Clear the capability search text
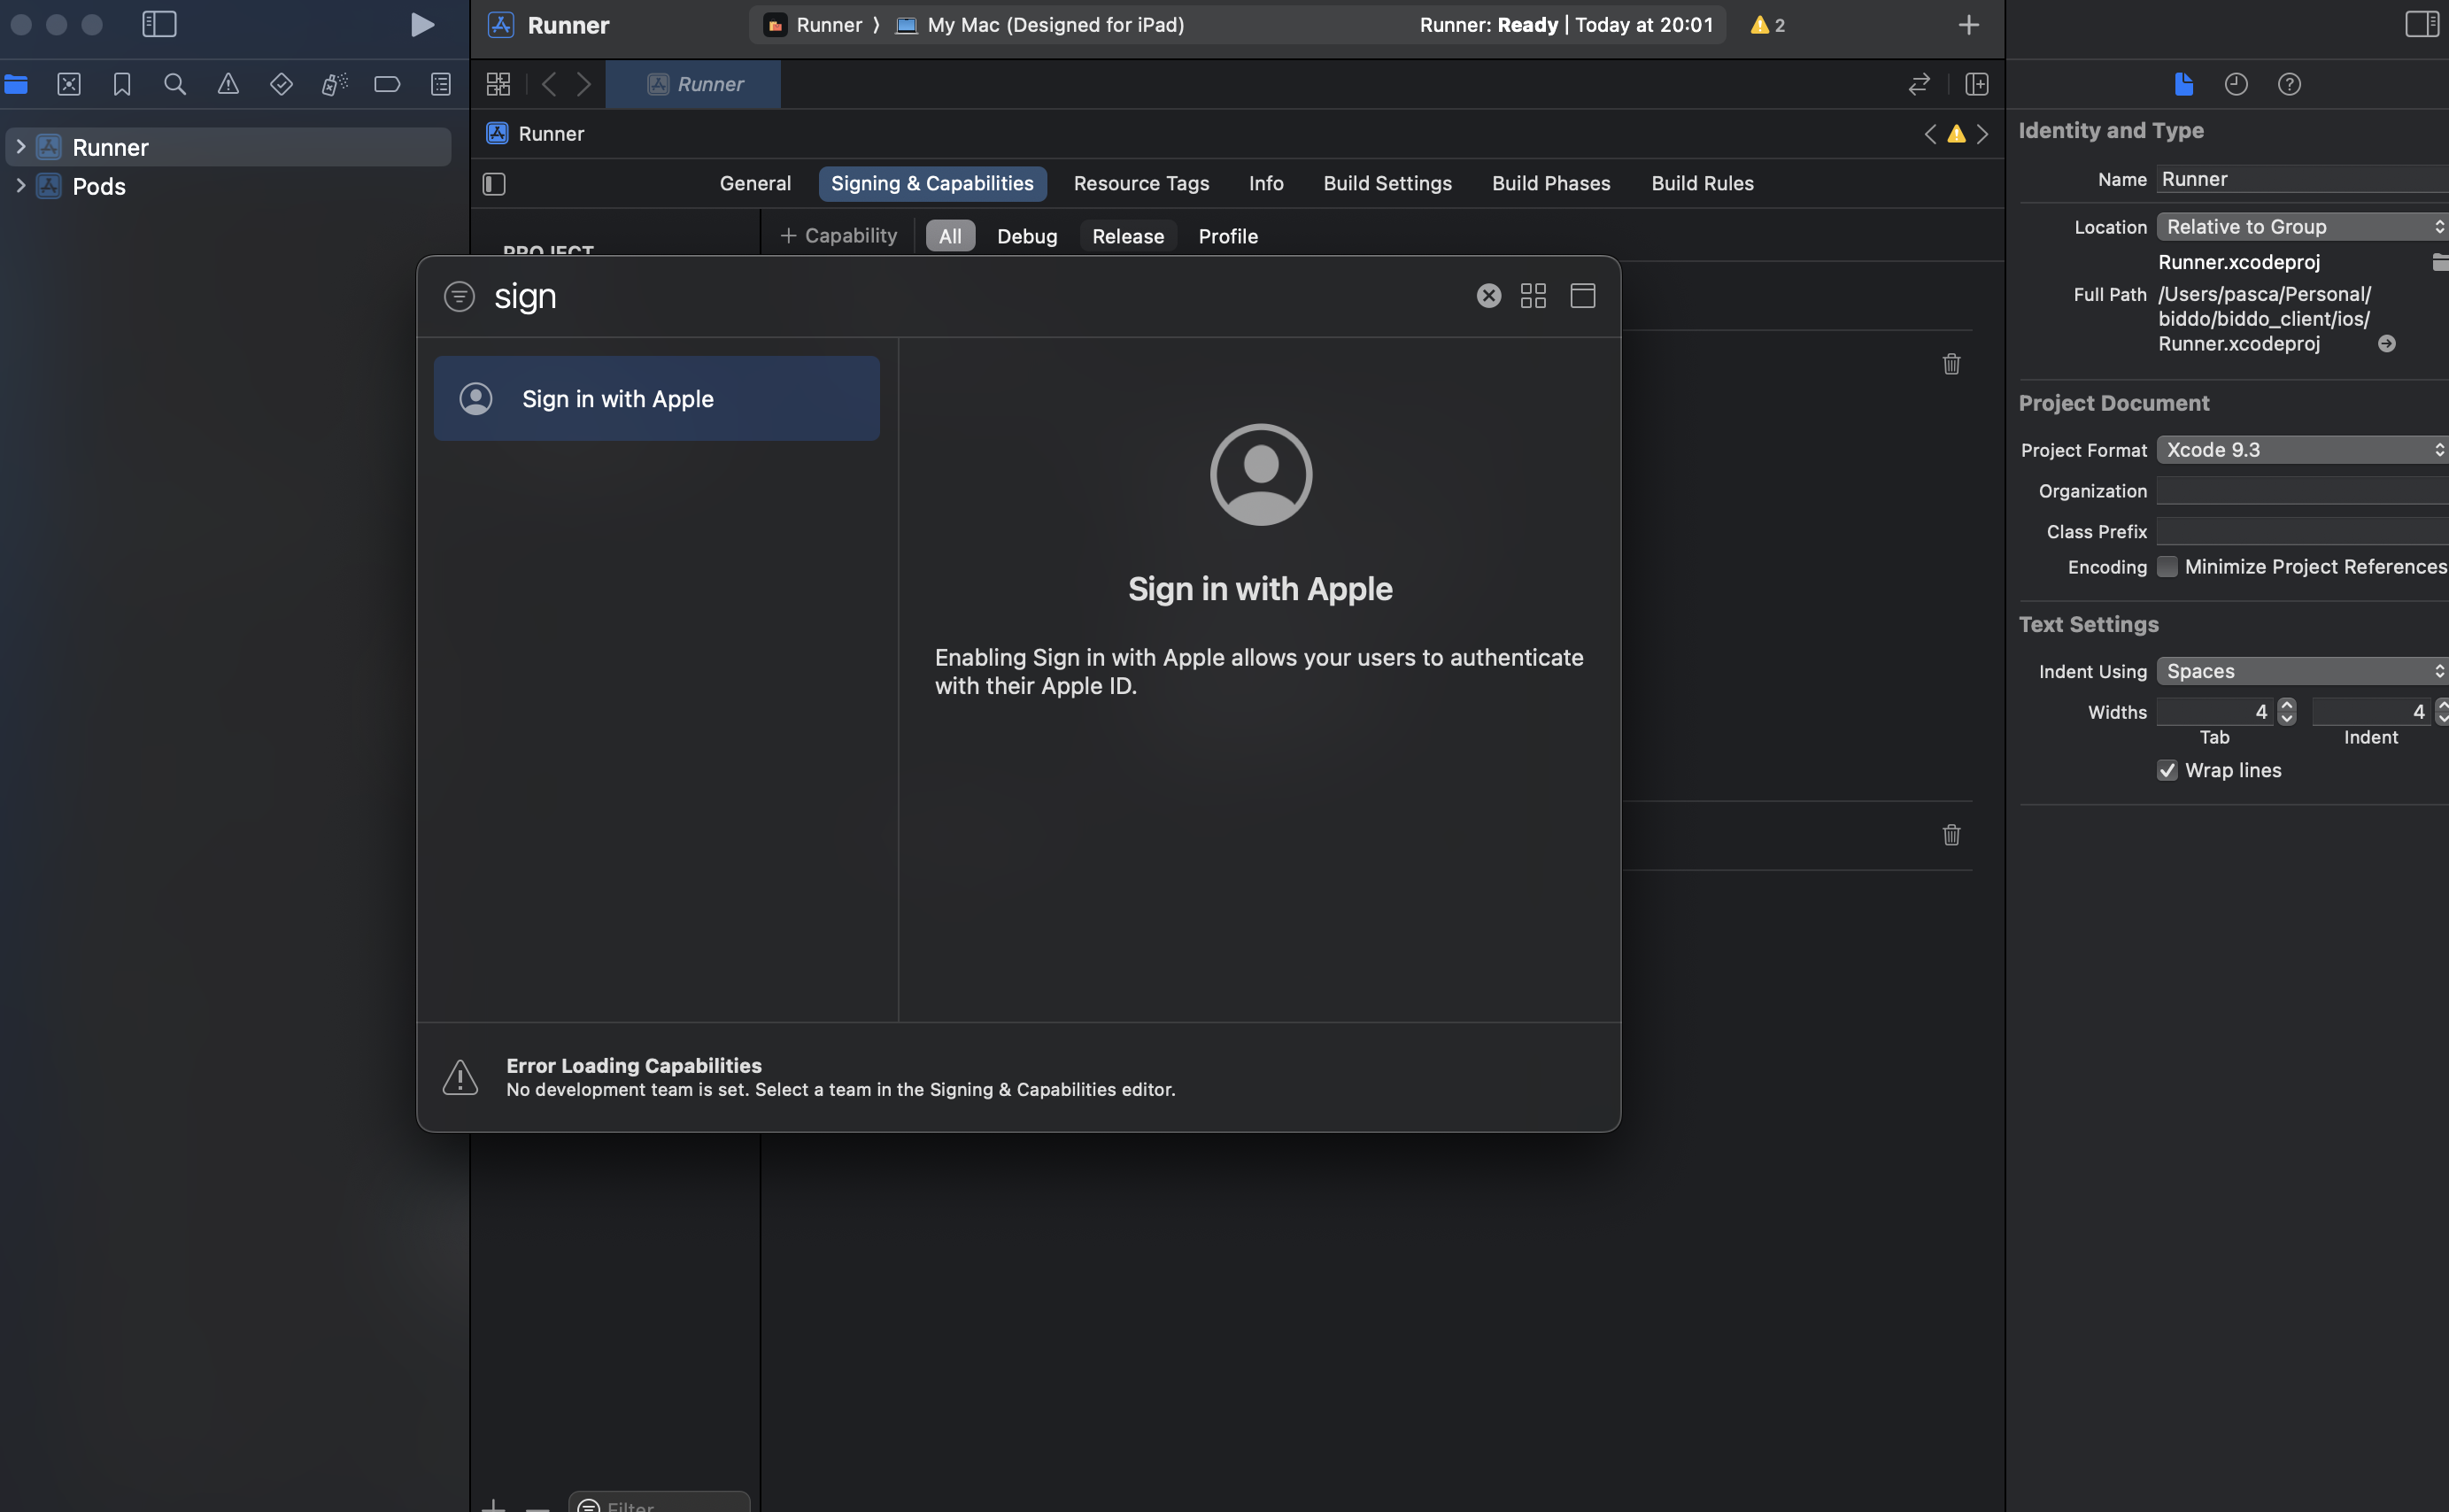This screenshot has width=2449, height=1512. (x=1489, y=296)
